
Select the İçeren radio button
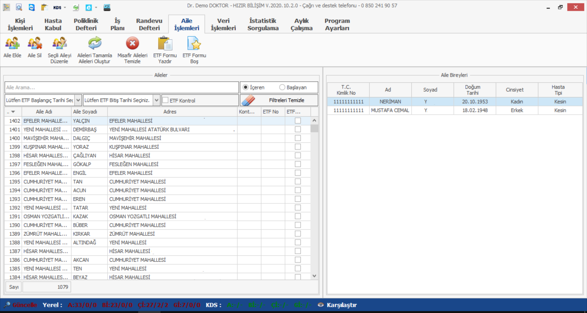246,88
